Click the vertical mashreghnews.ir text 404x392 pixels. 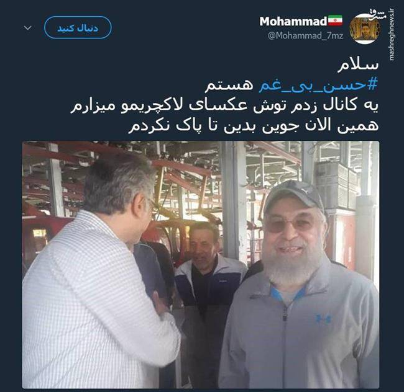point(392,35)
